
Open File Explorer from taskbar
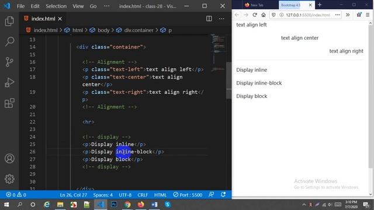(60, 205)
